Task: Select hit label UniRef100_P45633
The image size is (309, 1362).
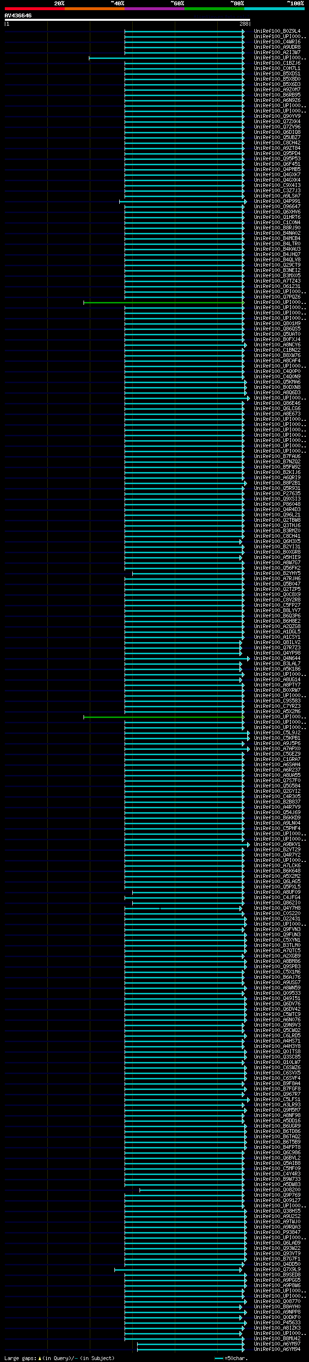Action: (277, 1322)
